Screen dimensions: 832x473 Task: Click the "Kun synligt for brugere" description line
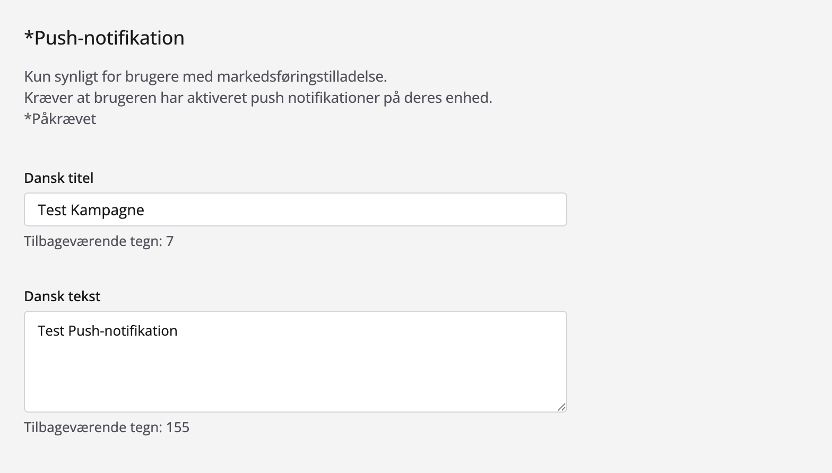205,77
